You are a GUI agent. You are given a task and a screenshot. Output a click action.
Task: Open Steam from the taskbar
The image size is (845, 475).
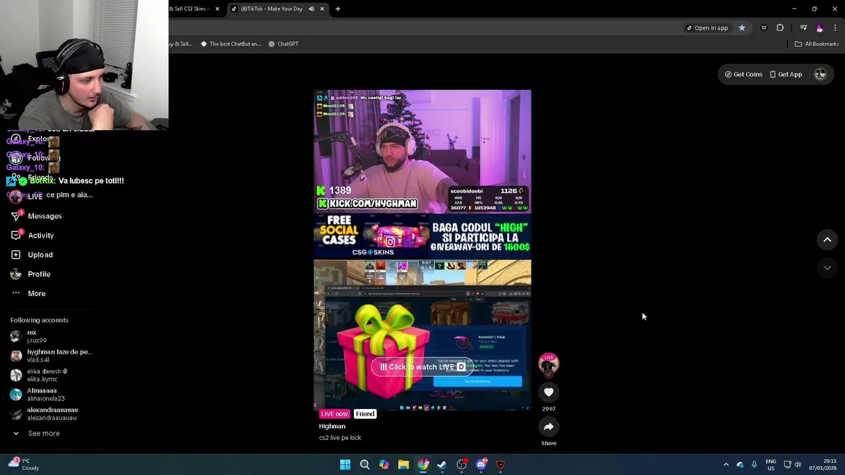pos(442,464)
